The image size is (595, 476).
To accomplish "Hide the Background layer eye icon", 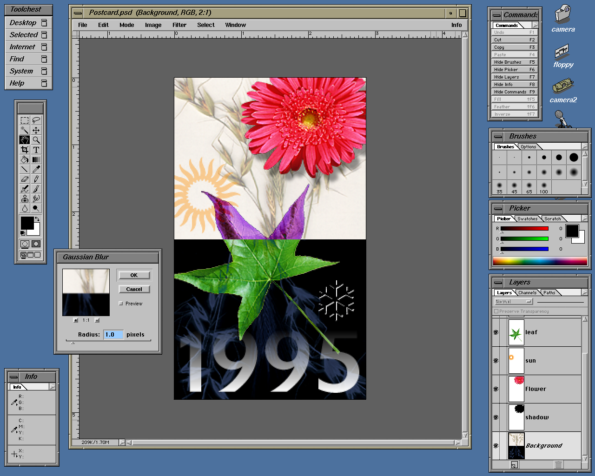I will tap(496, 446).
